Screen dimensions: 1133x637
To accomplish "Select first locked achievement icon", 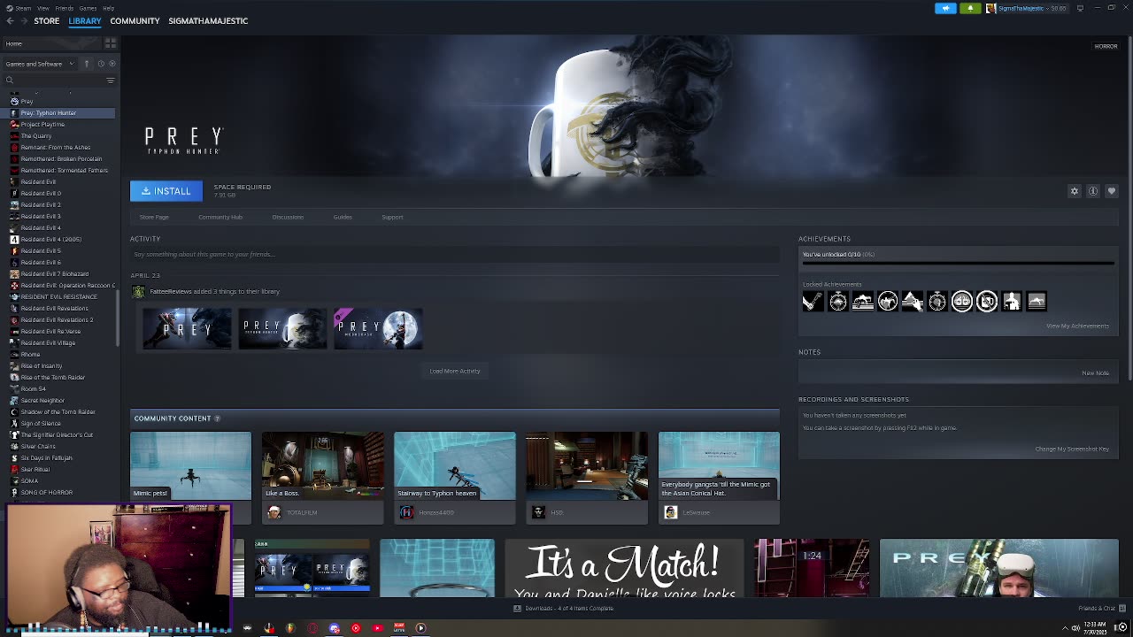I will point(813,302).
